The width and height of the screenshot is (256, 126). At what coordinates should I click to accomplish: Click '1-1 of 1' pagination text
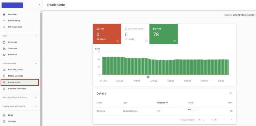tap(214, 120)
